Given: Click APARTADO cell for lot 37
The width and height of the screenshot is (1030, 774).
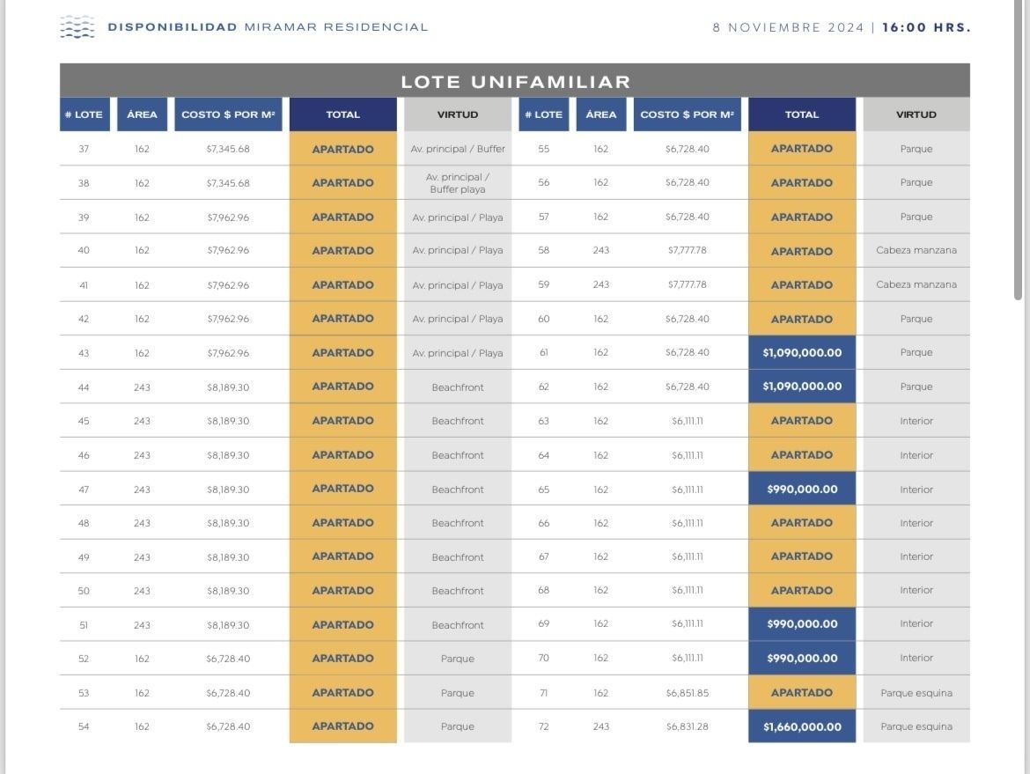Looking at the screenshot, I should tap(343, 149).
